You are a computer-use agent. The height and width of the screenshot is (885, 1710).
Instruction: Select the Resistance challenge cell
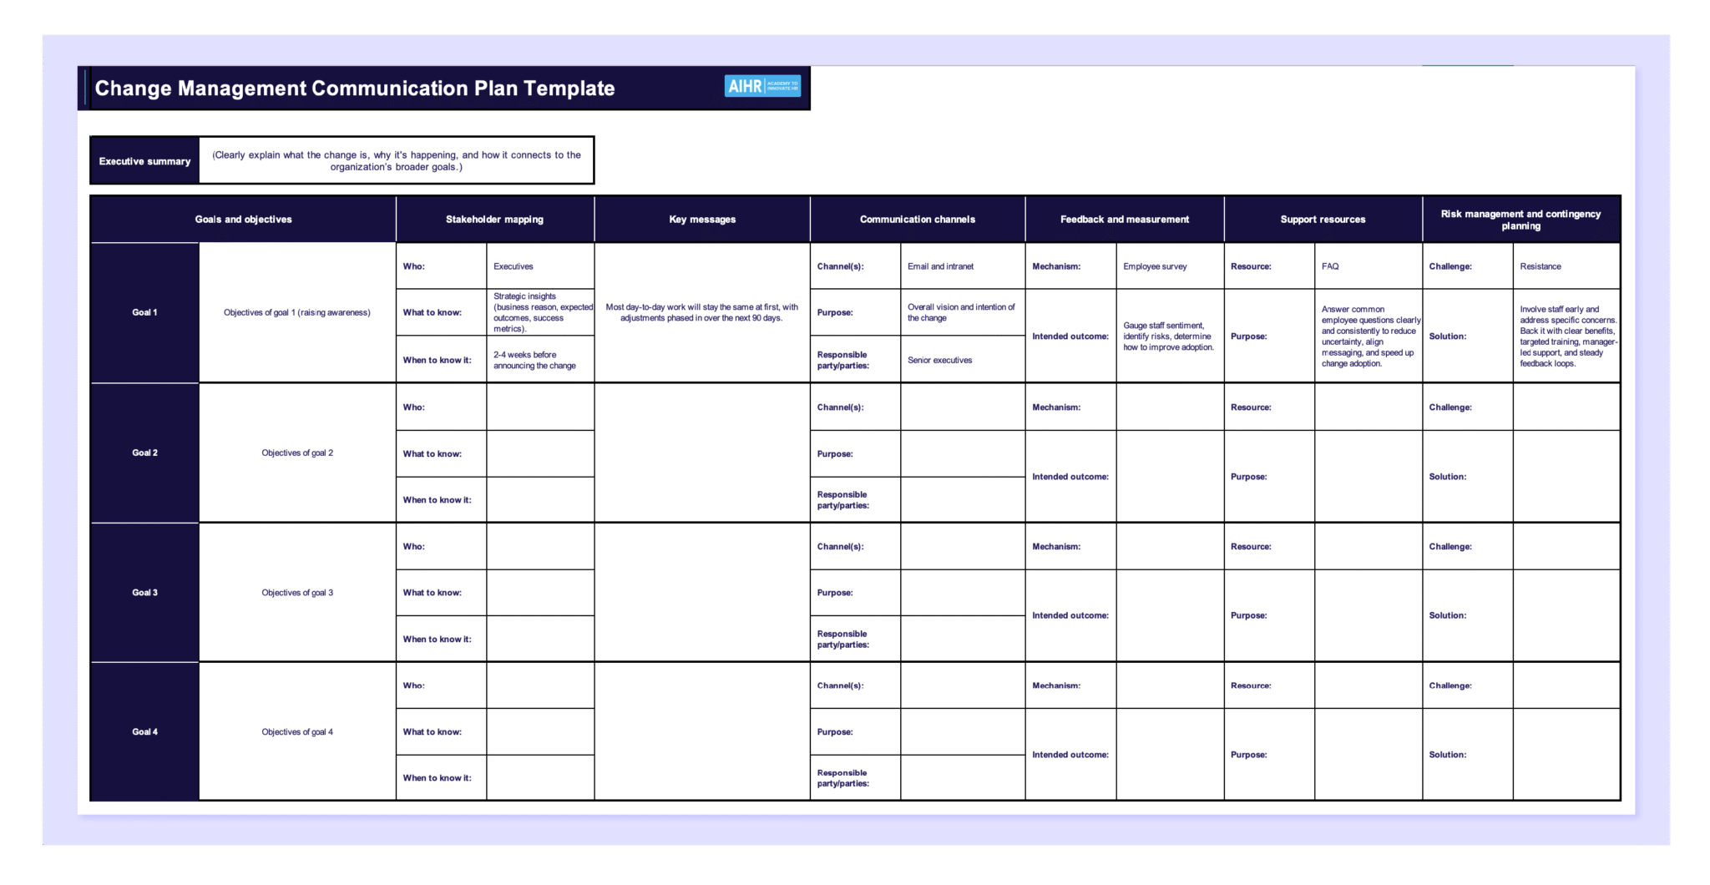click(x=1567, y=265)
